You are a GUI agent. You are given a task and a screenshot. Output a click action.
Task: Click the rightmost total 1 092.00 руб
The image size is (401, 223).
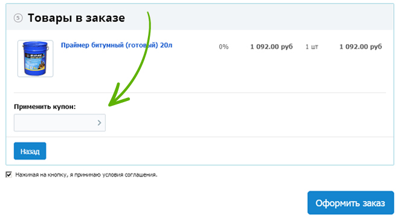361,47
